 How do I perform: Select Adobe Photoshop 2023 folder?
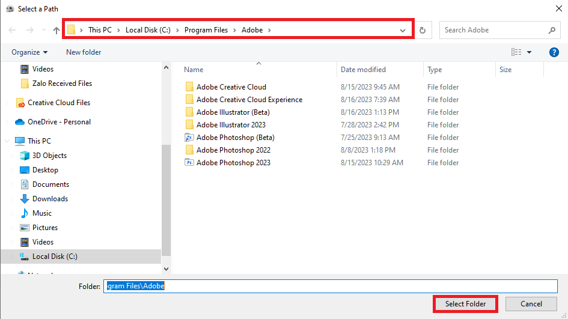coord(233,163)
